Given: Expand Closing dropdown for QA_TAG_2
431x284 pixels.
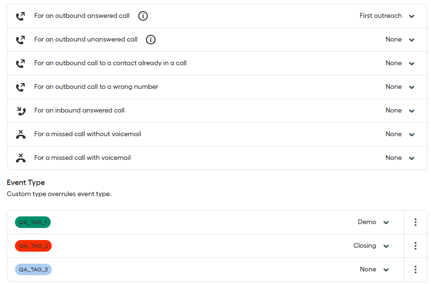Looking at the screenshot, I should [386, 246].
